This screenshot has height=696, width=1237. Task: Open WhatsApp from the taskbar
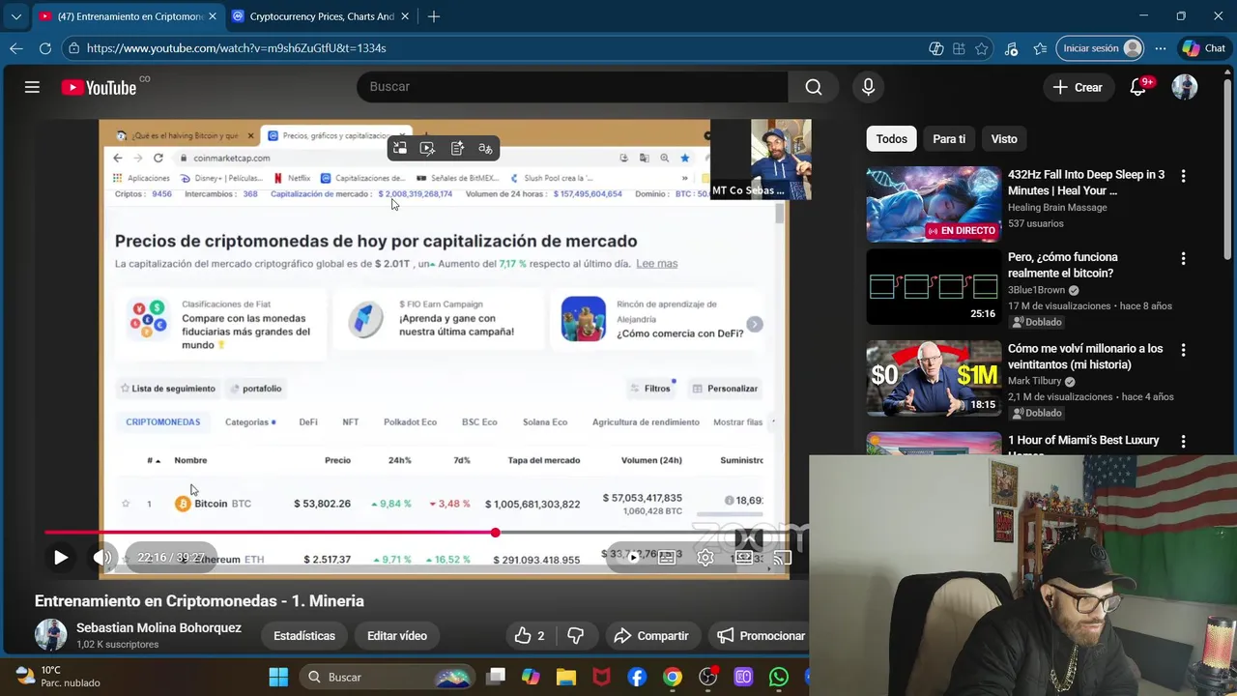[779, 677]
